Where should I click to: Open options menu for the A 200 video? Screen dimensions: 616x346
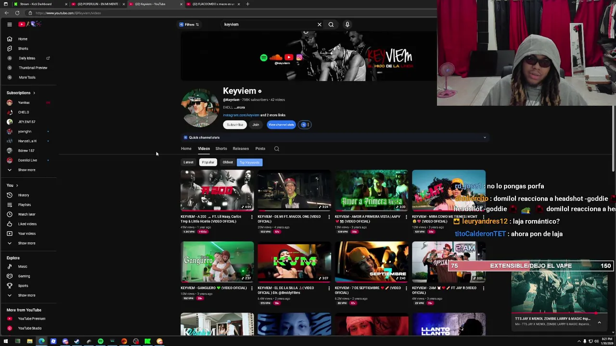(x=252, y=217)
